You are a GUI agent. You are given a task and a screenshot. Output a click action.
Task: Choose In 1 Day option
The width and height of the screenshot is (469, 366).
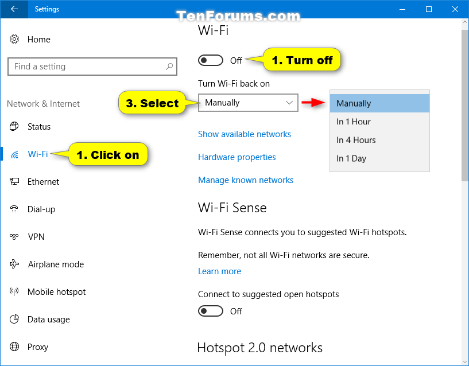click(379, 158)
